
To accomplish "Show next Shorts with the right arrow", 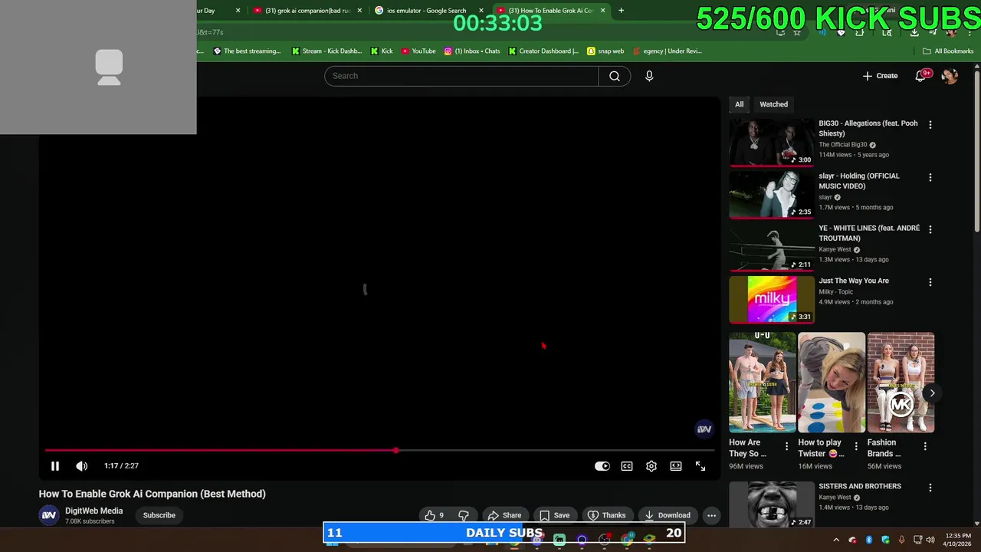I will (x=932, y=393).
